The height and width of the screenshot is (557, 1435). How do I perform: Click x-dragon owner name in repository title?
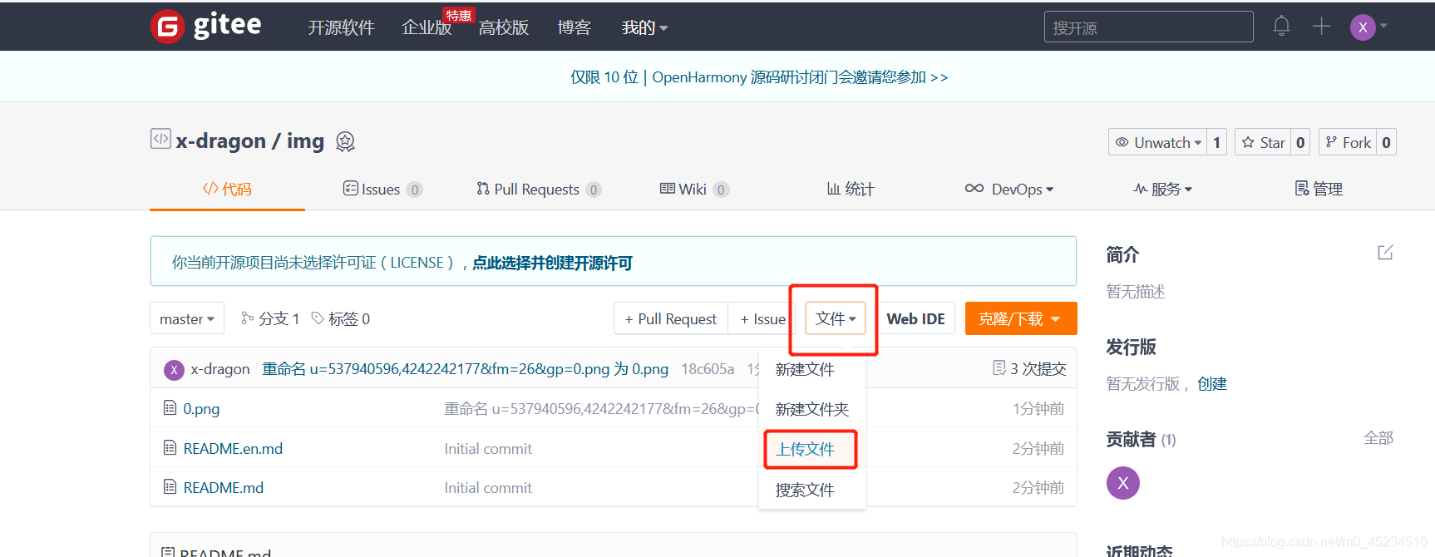[221, 140]
